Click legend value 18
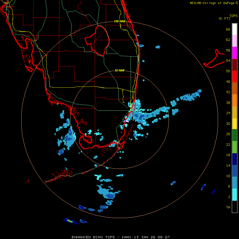This screenshot has height=239, width=239. click(x=228, y=155)
